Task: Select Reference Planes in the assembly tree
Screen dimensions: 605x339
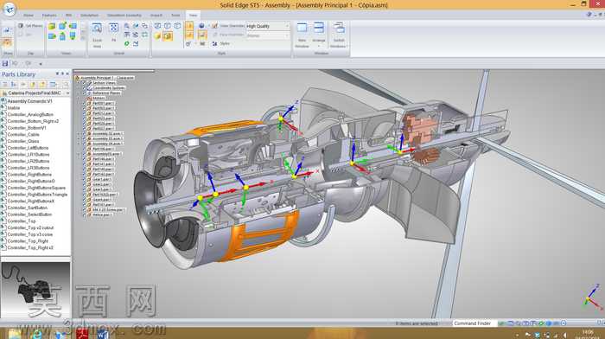Action: [x=106, y=93]
